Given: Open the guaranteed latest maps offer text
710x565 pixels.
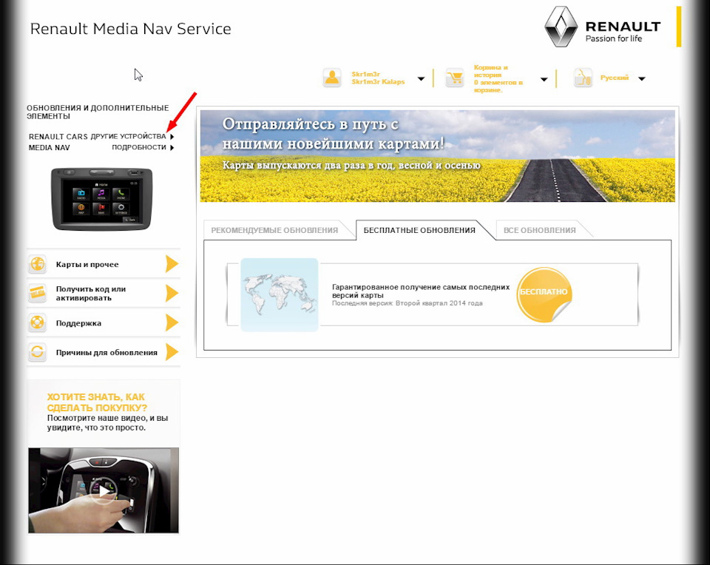Looking at the screenshot, I should click(421, 291).
